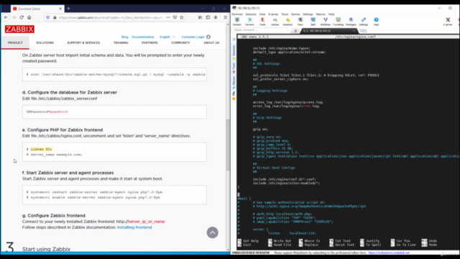Open MobaXterm X server menu
The width and height of the screenshot is (460, 259).
(x=273, y=14)
